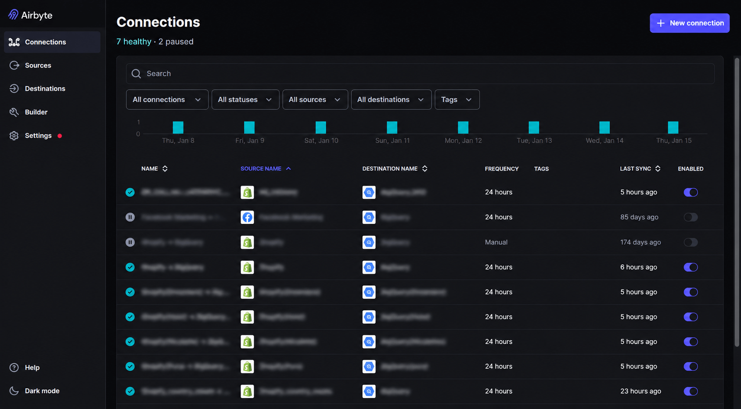Click the '23 hours ago' last sync cell
Viewport: 741px width, 409px height.
coord(640,391)
